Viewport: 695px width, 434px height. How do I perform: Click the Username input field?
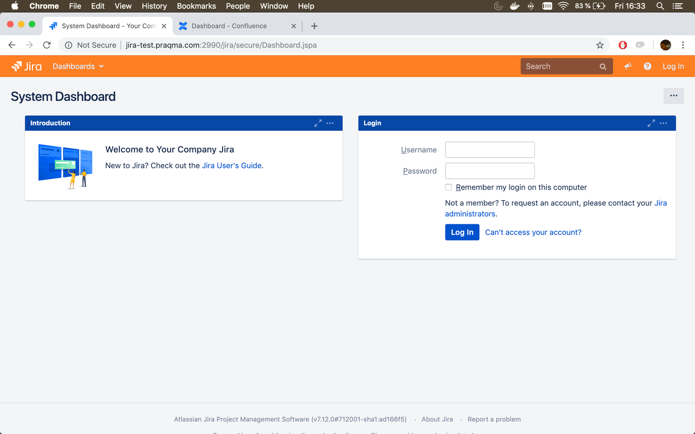(x=490, y=149)
